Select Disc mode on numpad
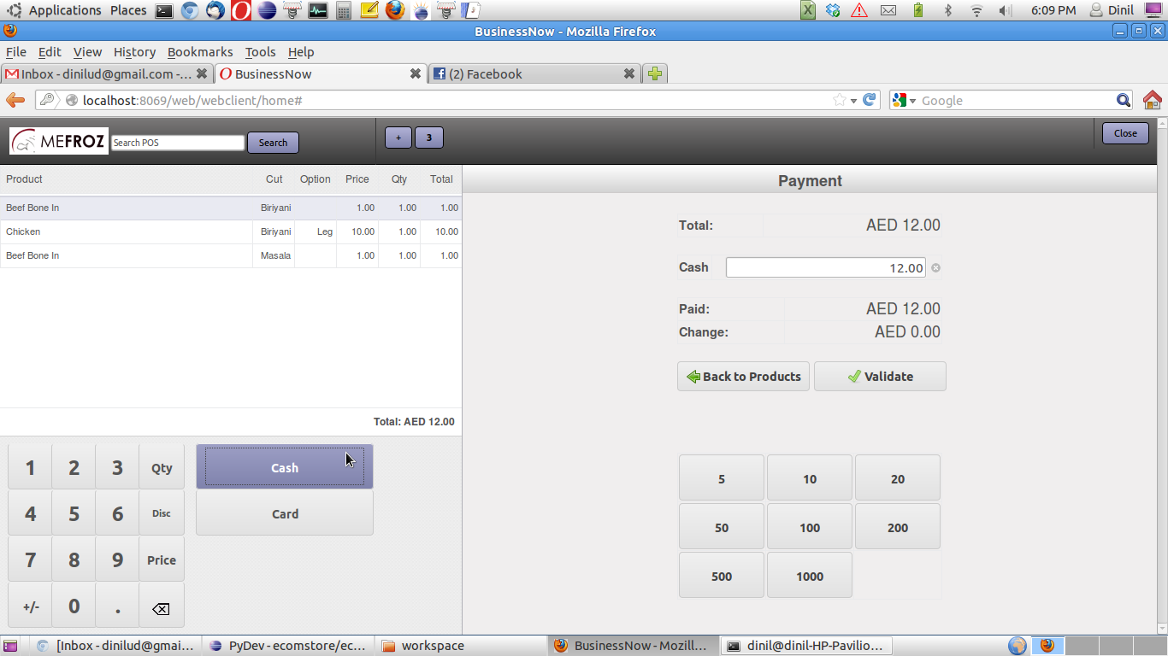1168x656 pixels. click(x=162, y=513)
